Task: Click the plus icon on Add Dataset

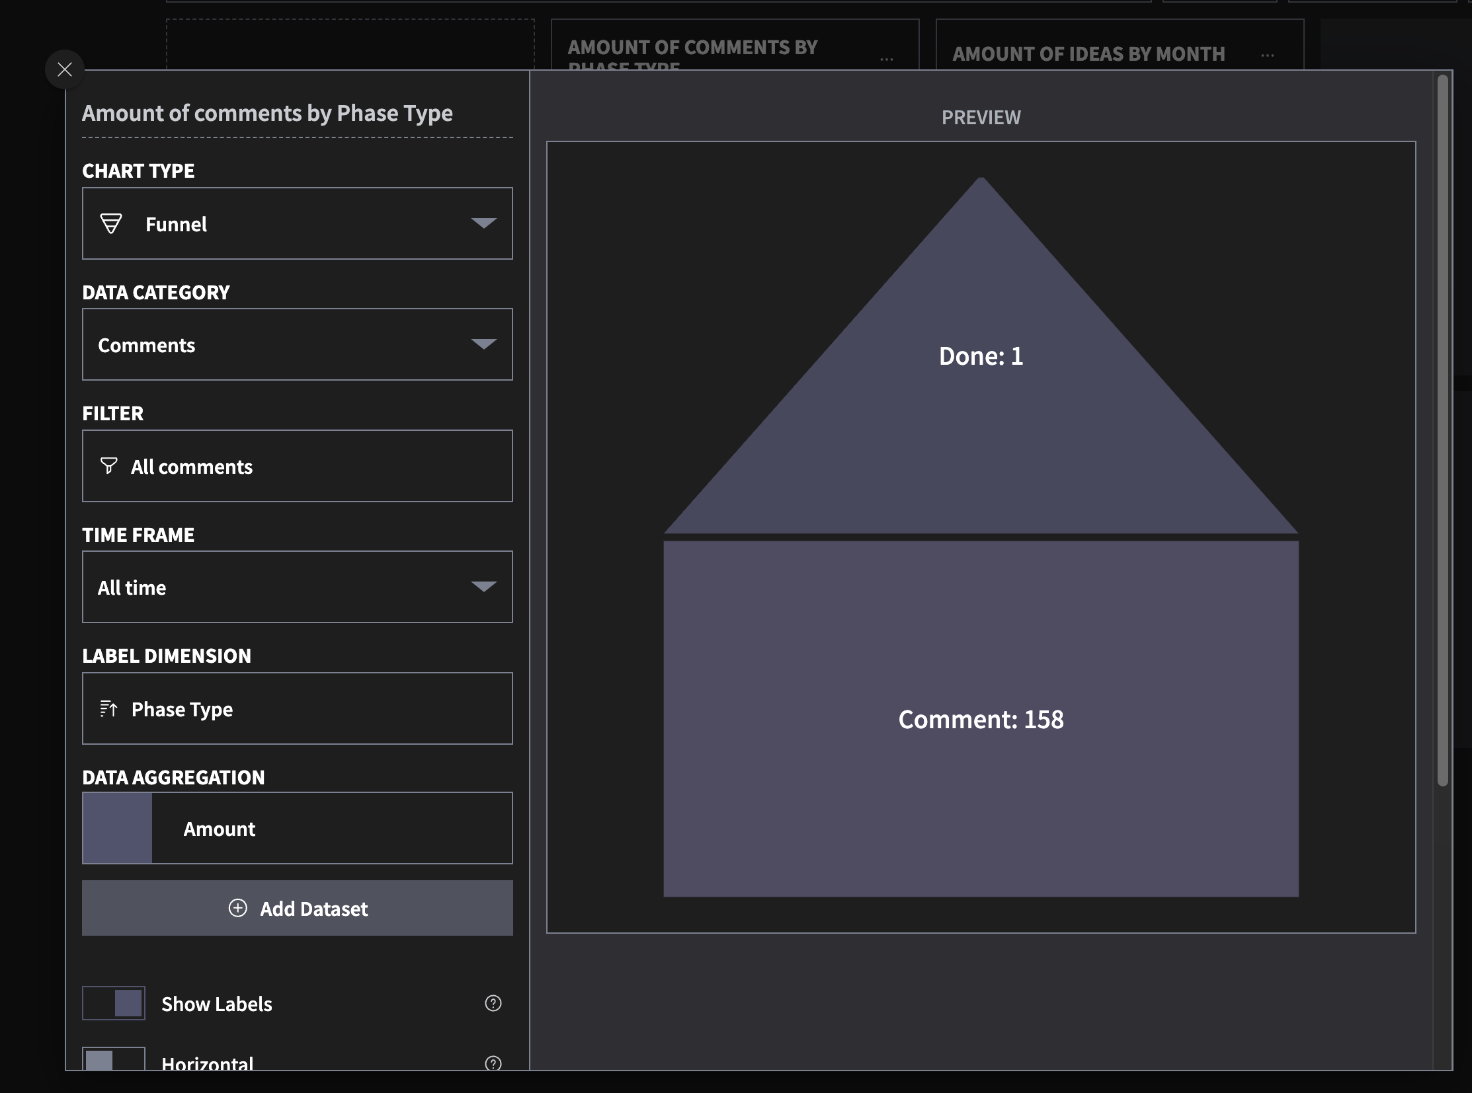Action: [x=237, y=908]
